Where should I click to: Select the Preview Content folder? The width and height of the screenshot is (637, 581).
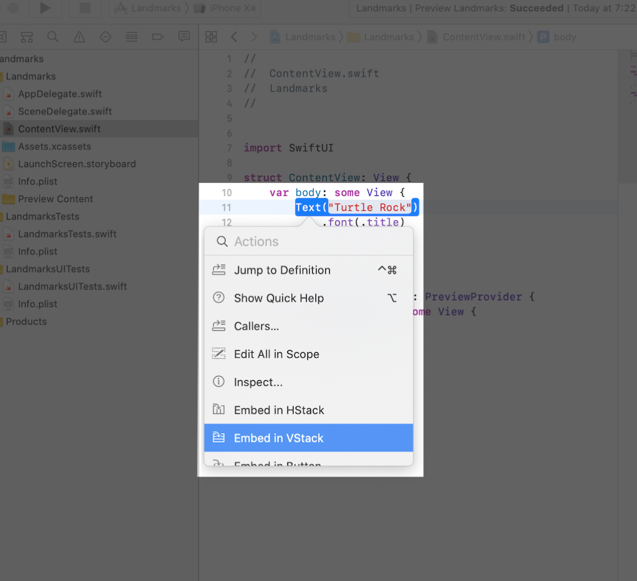pyautogui.click(x=55, y=198)
